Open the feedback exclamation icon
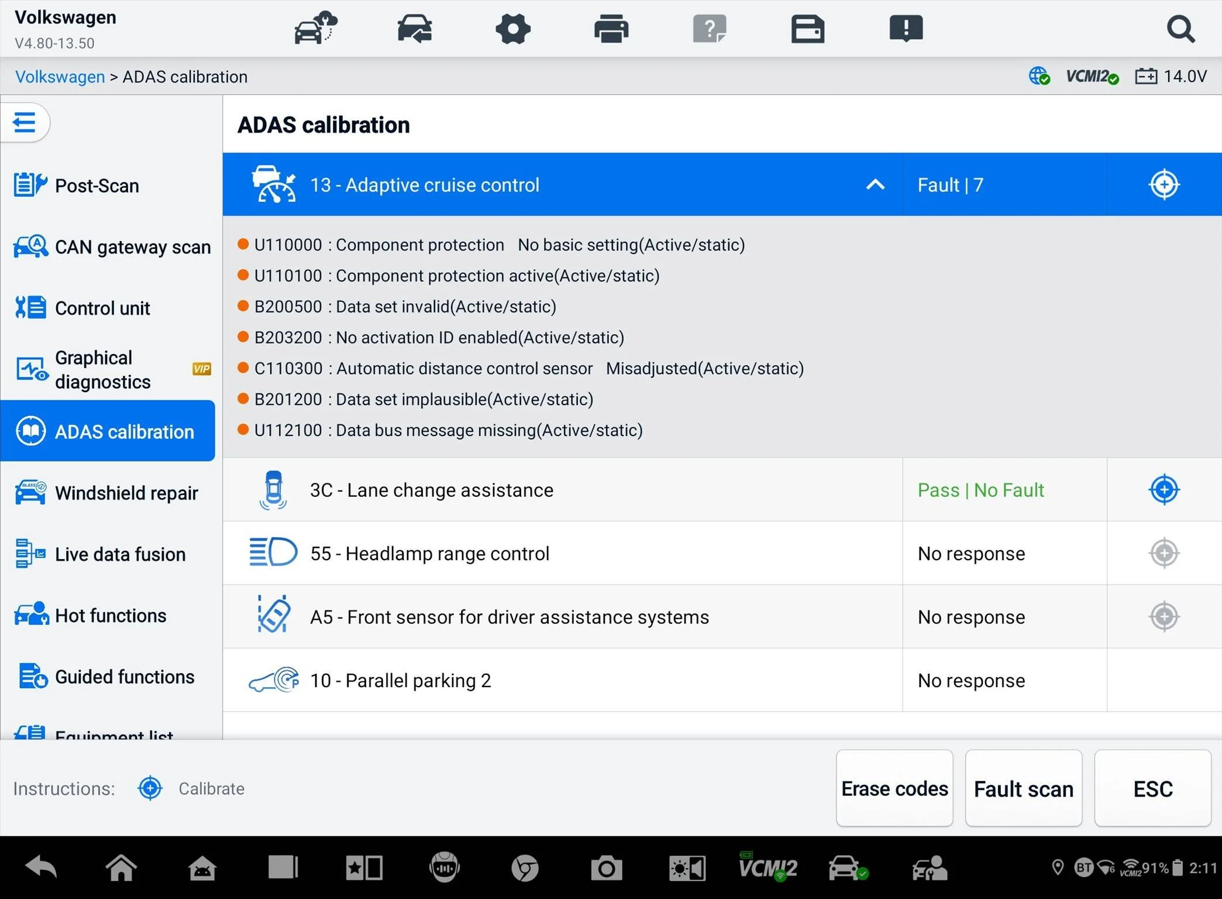This screenshot has height=899, width=1222. [x=906, y=28]
